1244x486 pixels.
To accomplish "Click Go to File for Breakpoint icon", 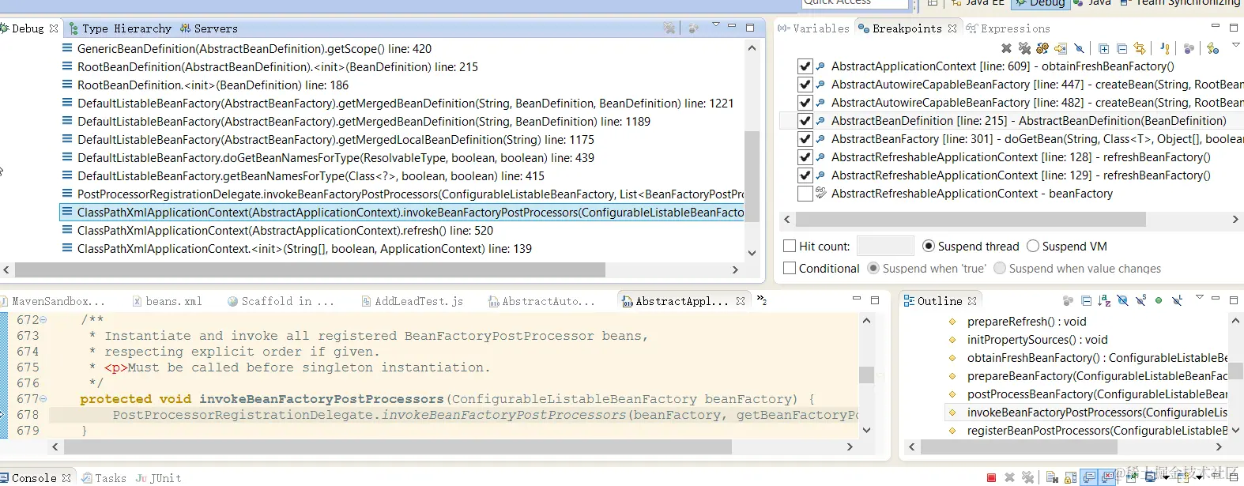I will pyautogui.click(x=1061, y=48).
